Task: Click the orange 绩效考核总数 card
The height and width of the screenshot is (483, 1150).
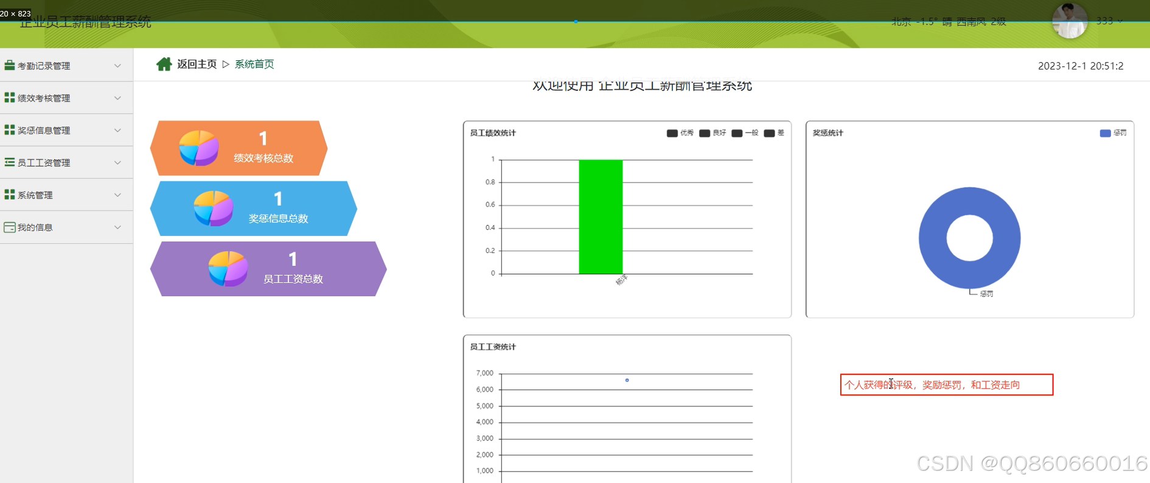Action: point(239,148)
